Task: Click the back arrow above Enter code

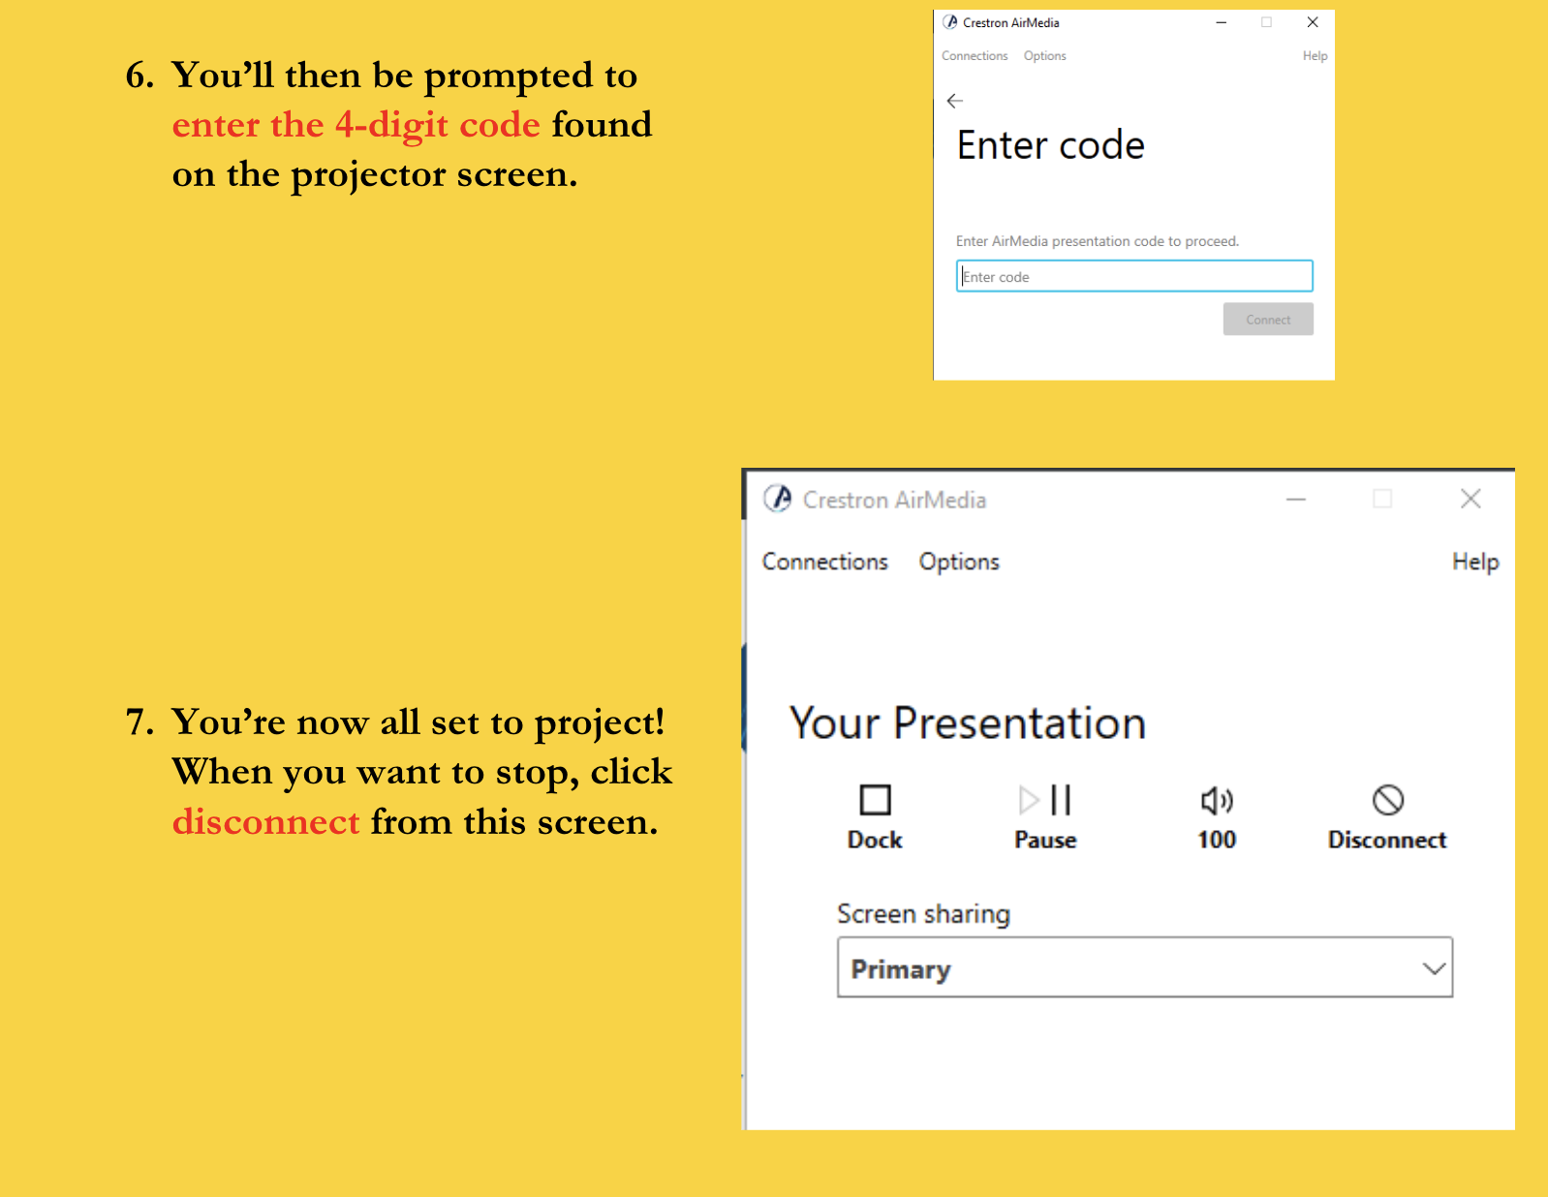Action: point(954,101)
